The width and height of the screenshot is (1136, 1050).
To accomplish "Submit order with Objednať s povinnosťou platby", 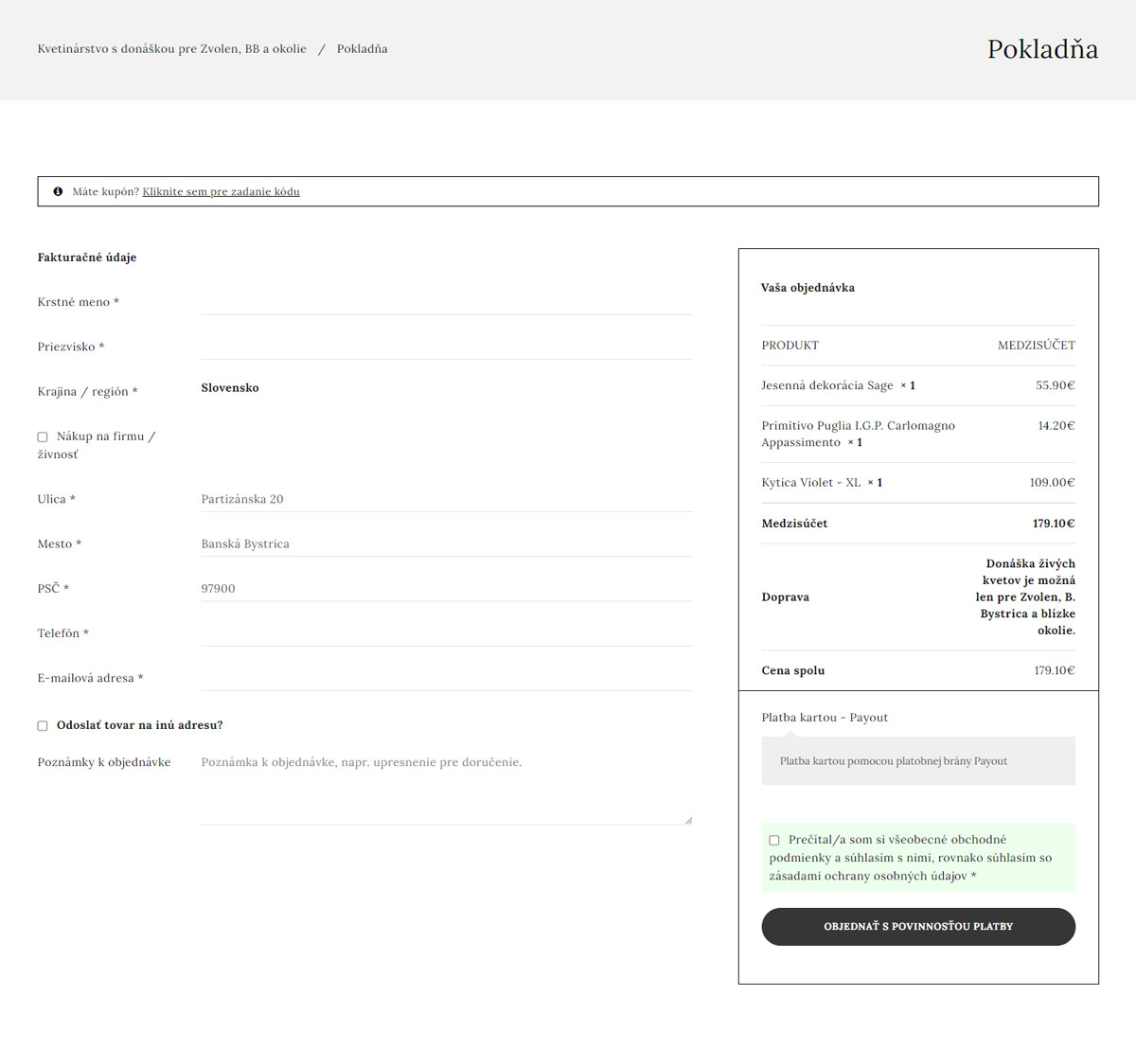I will coord(918,926).
